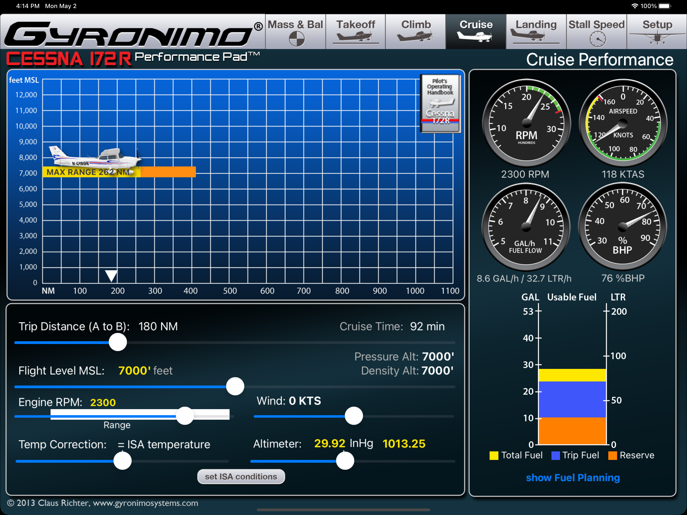Click the 1013.25 altimeter value
The height and width of the screenshot is (515, 687).
pyautogui.click(x=404, y=444)
